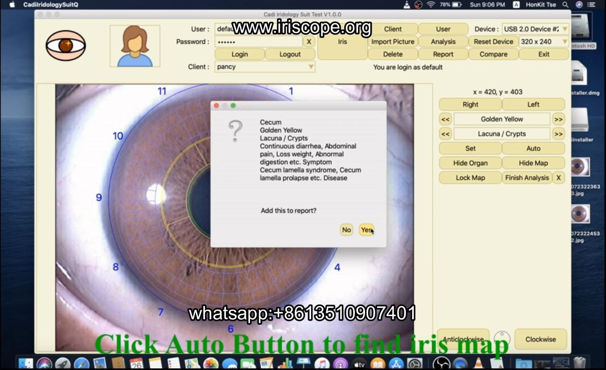Clear password with the X button

coord(309,41)
